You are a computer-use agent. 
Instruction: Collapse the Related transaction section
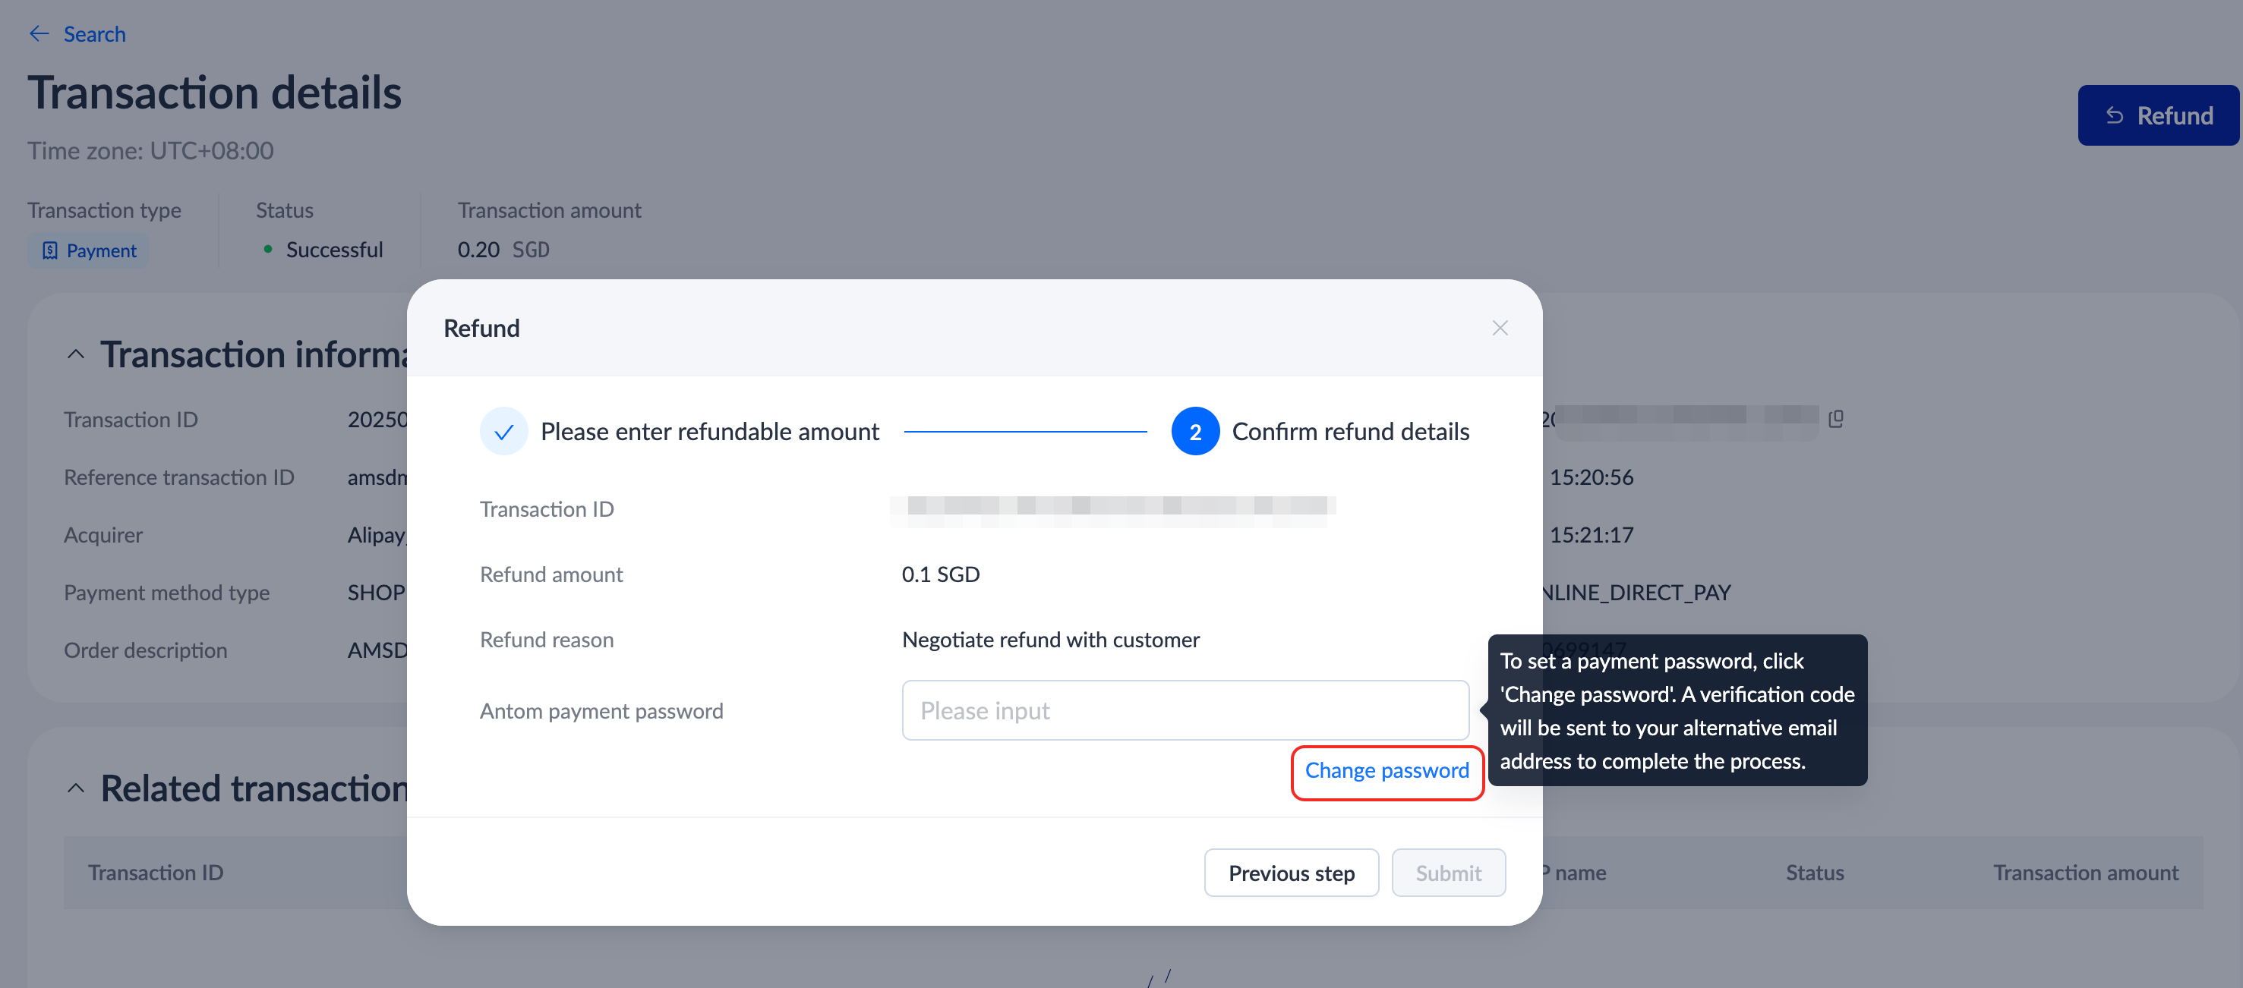pos(76,788)
